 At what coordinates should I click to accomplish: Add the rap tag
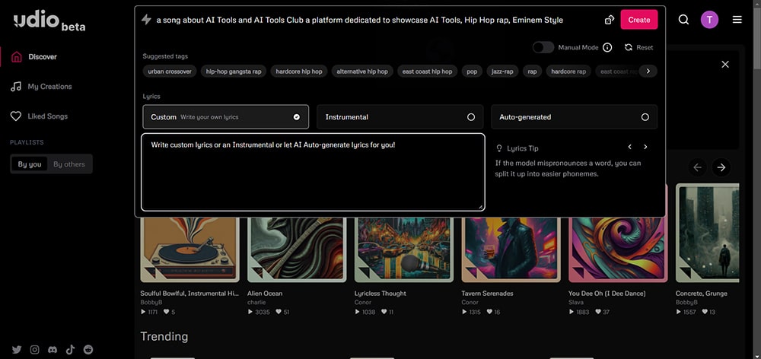tap(533, 71)
